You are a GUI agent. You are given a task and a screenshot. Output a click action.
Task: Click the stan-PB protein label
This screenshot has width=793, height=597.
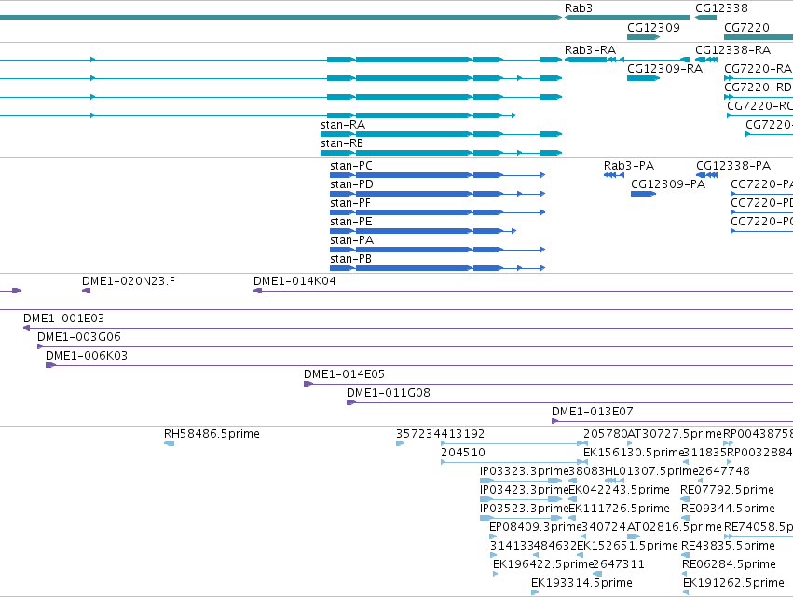point(350,259)
